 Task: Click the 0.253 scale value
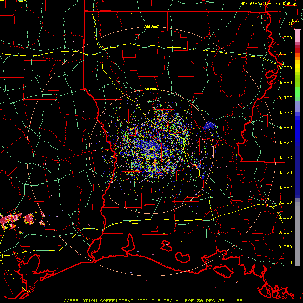click(285, 247)
